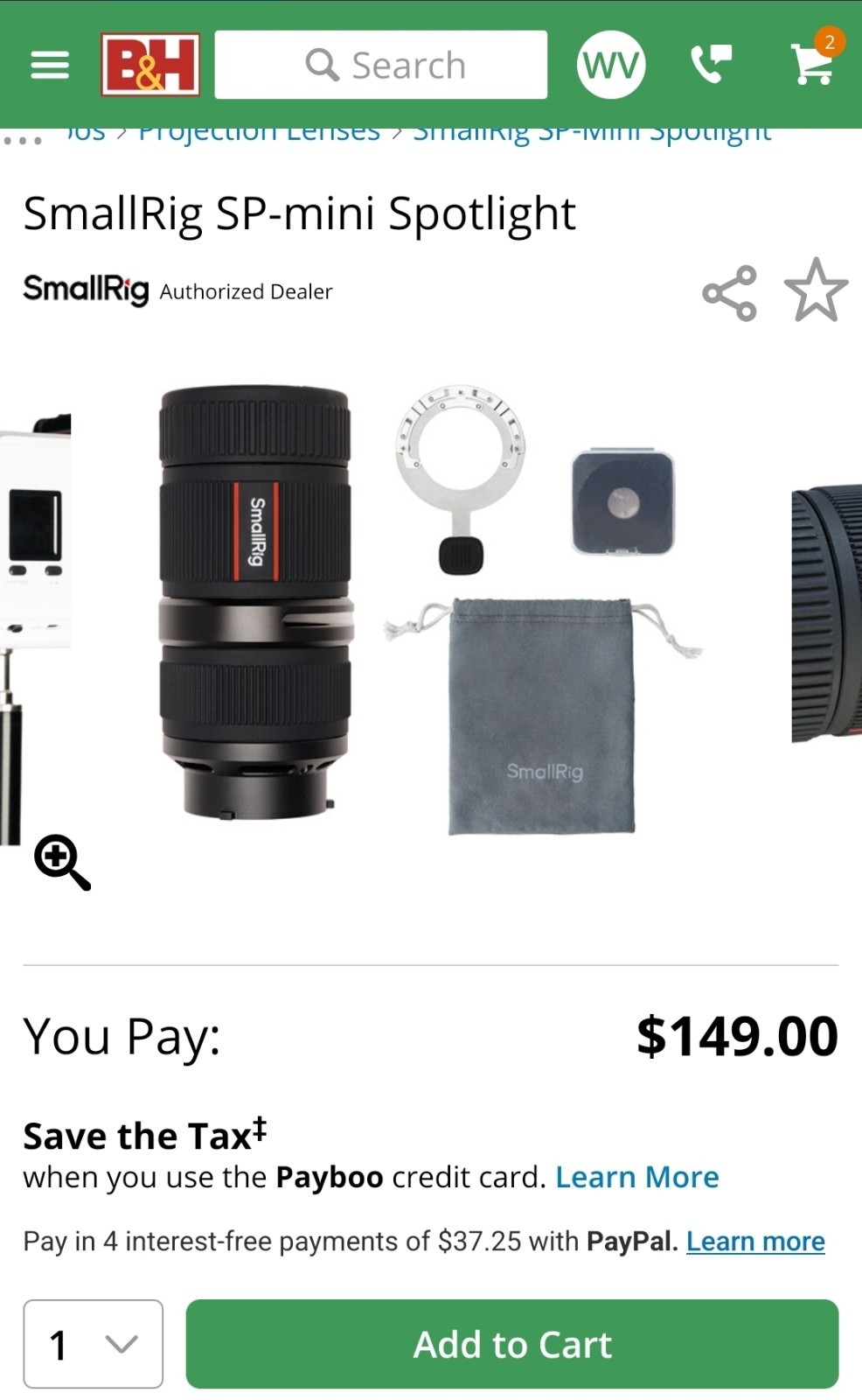Open the SmallRig brand logo
Screen dimensions: 862x1400
coord(86,290)
